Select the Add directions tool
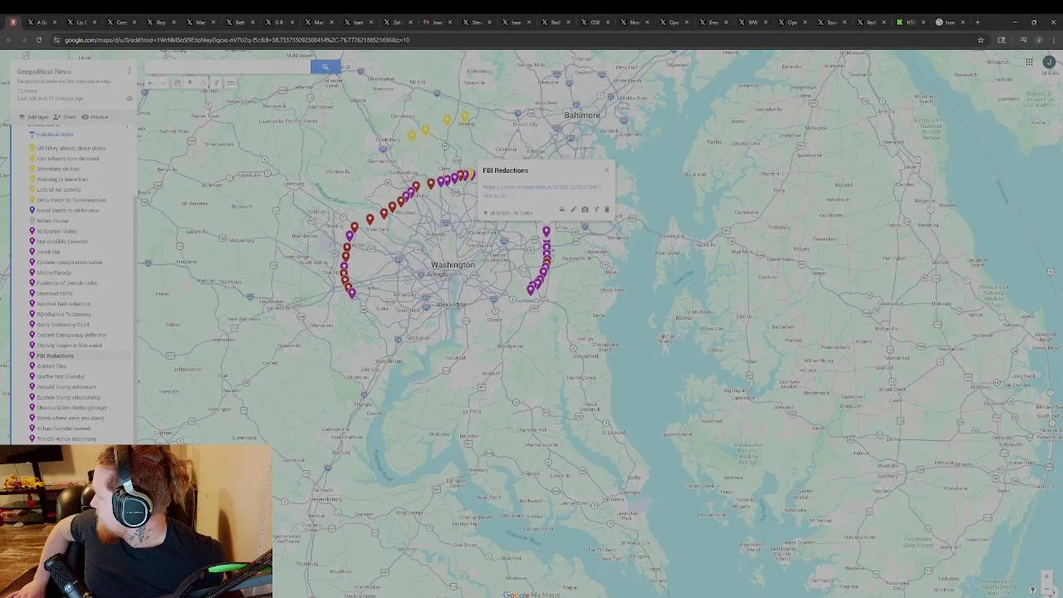 click(x=217, y=83)
